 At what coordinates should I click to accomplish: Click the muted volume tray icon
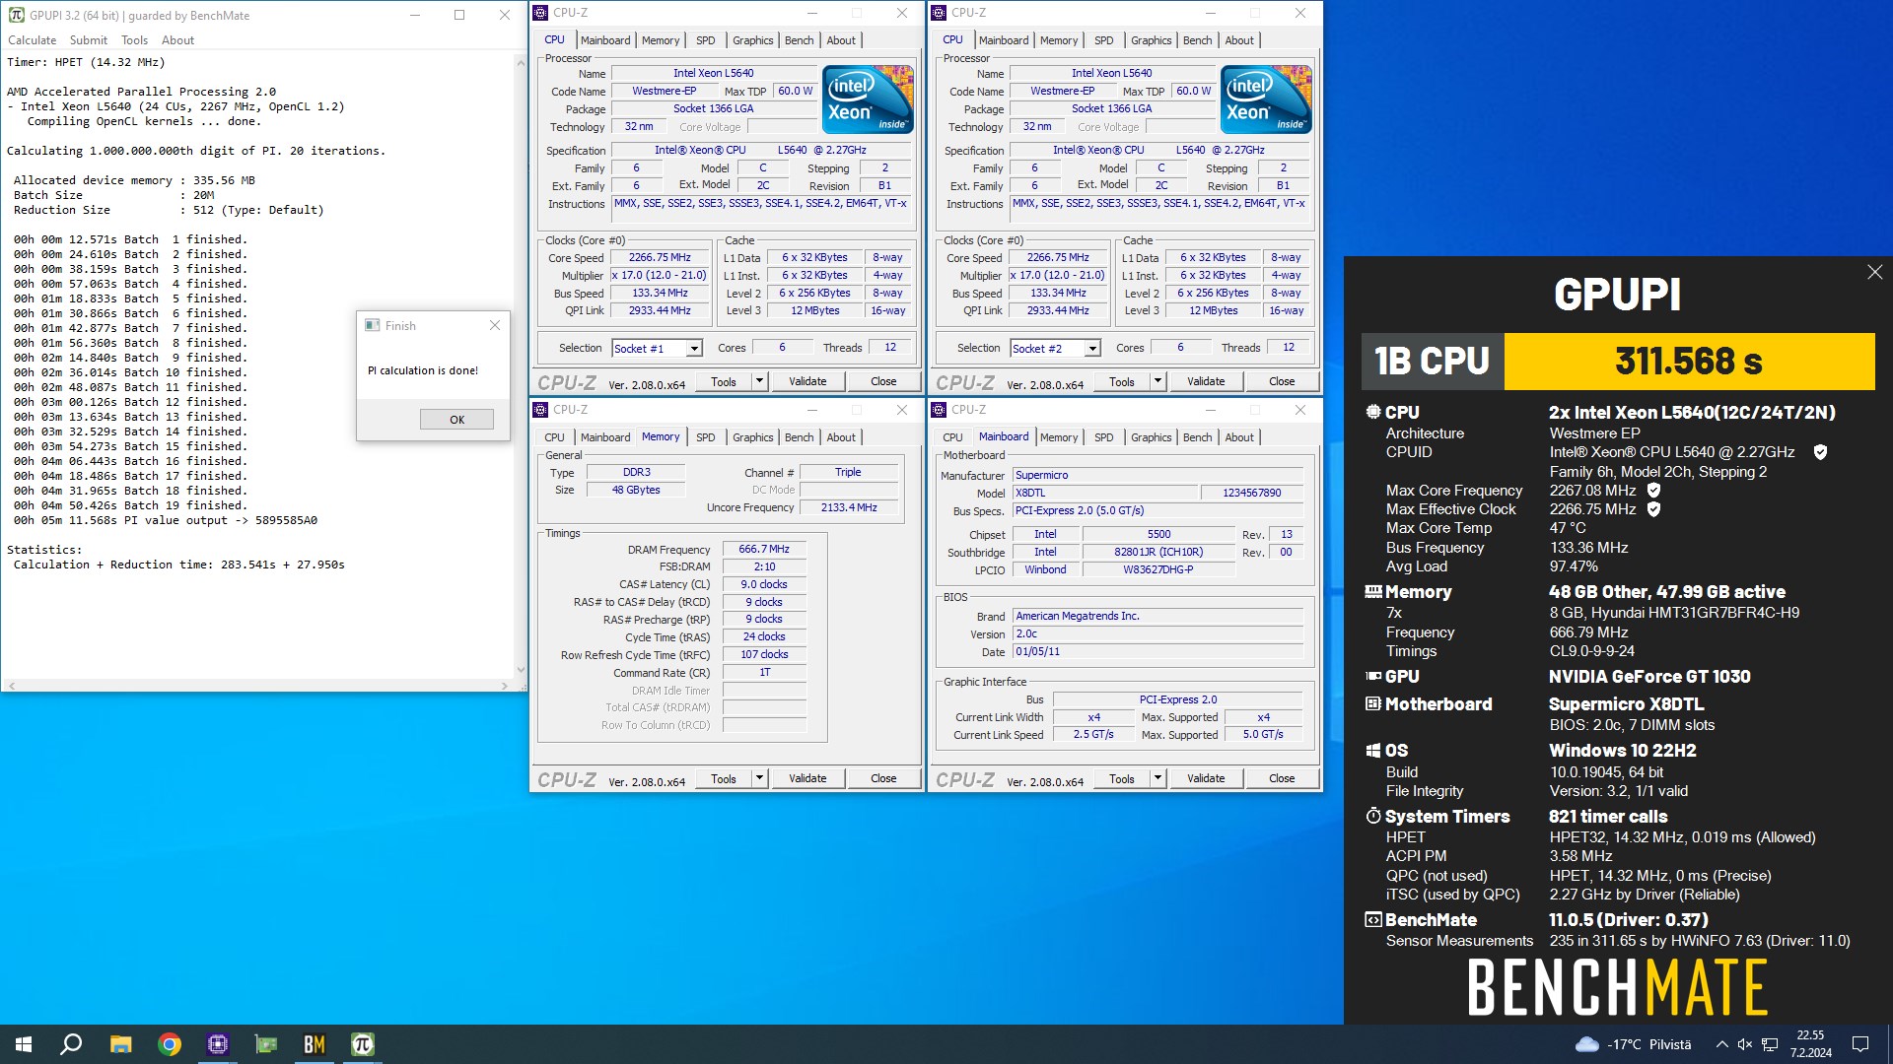click(x=1745, y=1044)
